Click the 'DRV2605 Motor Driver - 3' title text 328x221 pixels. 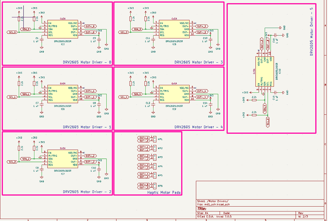pos(198,62)
